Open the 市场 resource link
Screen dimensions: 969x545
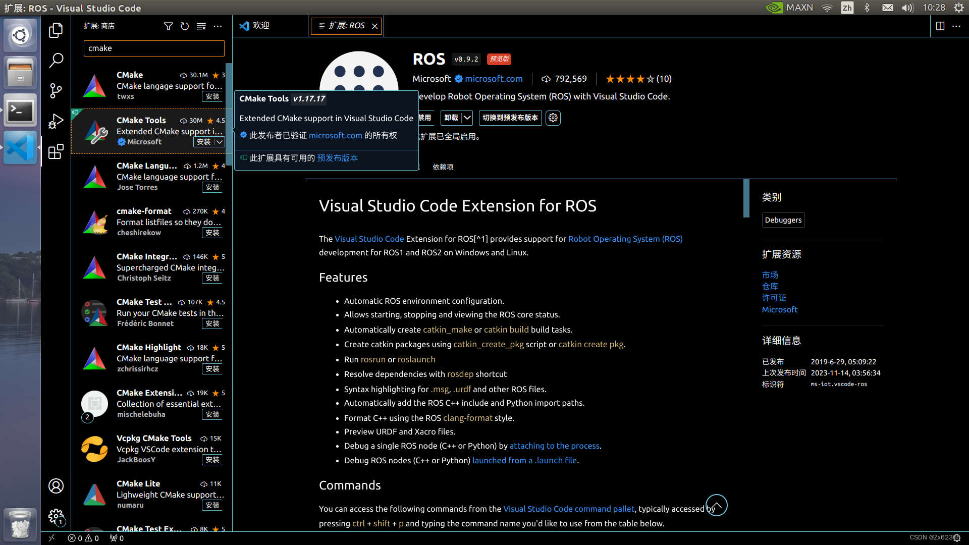coord(770,275)
